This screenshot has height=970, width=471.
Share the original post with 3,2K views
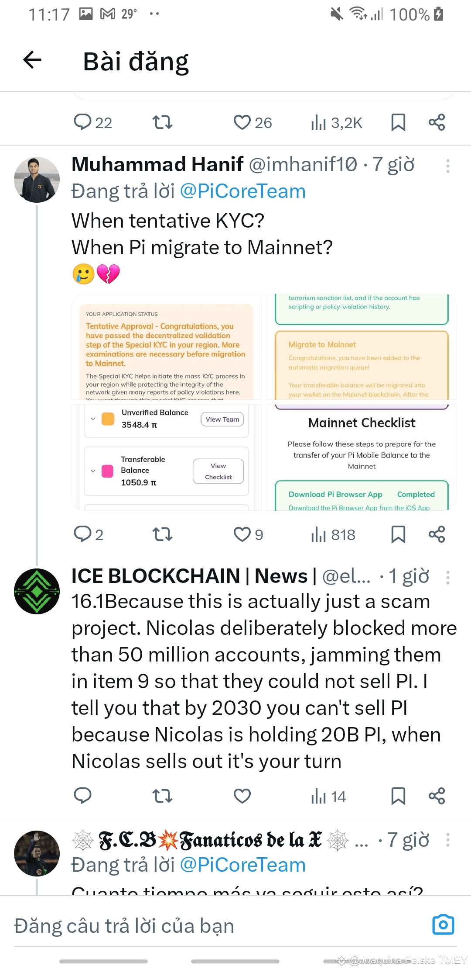437,122
